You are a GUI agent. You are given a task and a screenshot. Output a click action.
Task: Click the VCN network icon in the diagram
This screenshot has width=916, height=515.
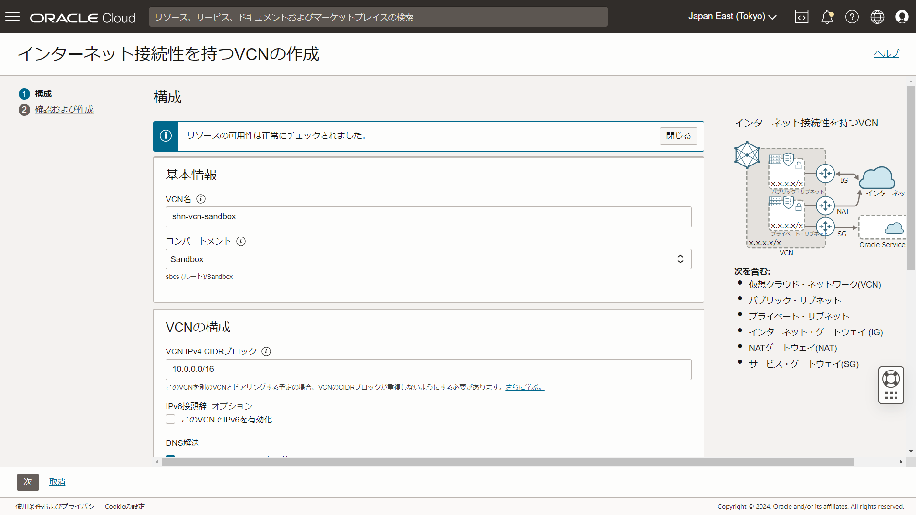click(x=747, y=155)
